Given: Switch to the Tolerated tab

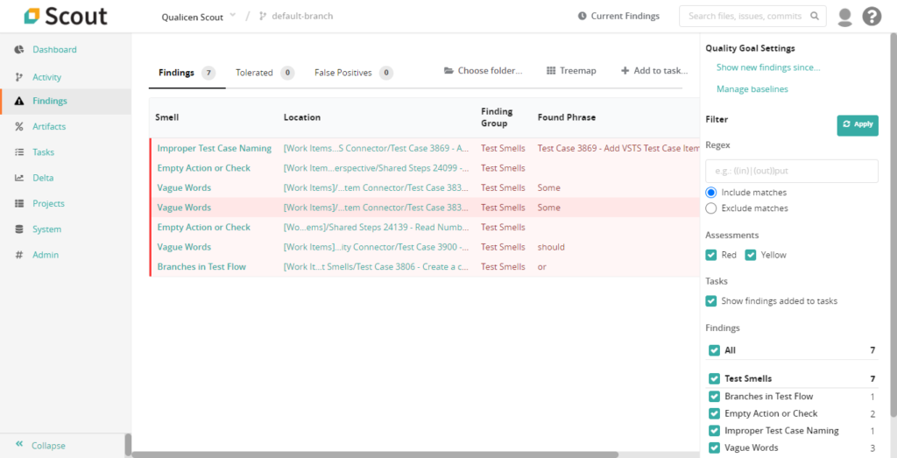Looking at the screenshot, I should pos(254,73).
